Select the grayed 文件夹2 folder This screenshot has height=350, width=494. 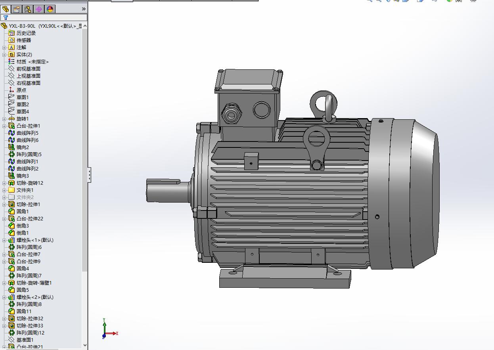coord(25,197)
